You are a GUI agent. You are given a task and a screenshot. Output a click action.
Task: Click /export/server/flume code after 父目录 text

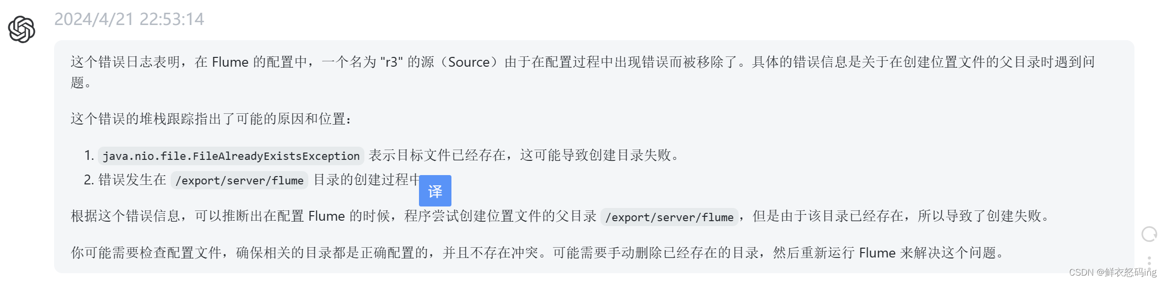pyautogui.click(x=669, y=217)
